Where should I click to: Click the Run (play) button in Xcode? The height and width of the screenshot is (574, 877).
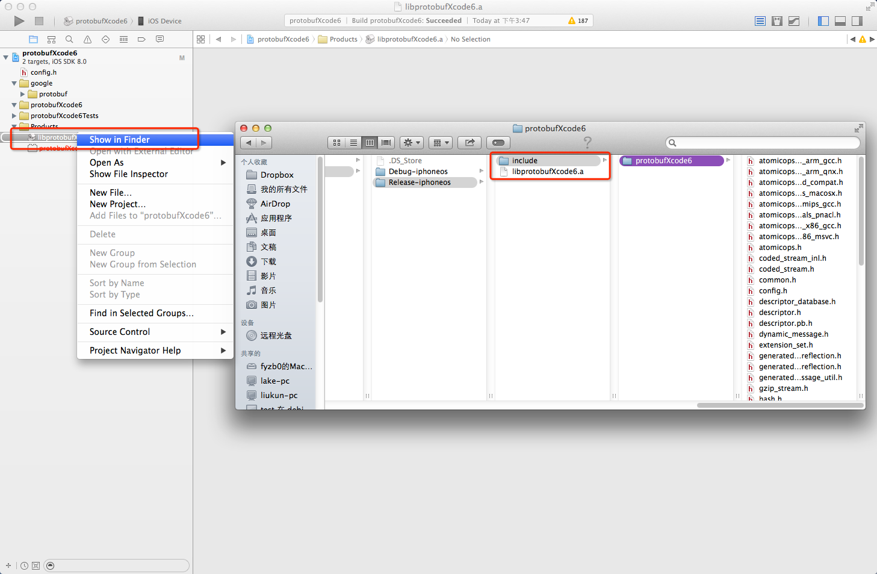tap(19, 21)
